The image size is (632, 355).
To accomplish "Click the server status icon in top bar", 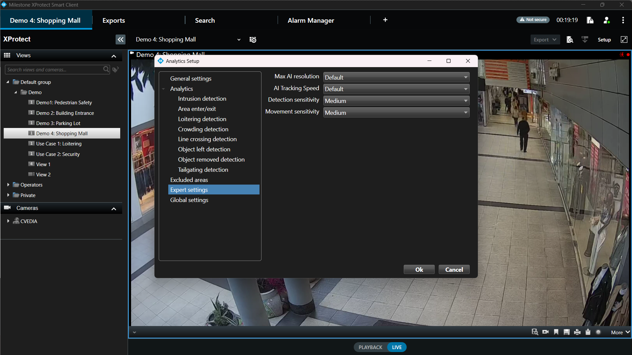I will click(x=590, y=20).
